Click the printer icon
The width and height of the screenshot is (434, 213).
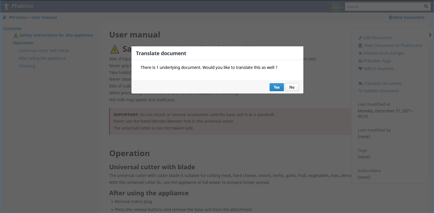coord(360,61)
